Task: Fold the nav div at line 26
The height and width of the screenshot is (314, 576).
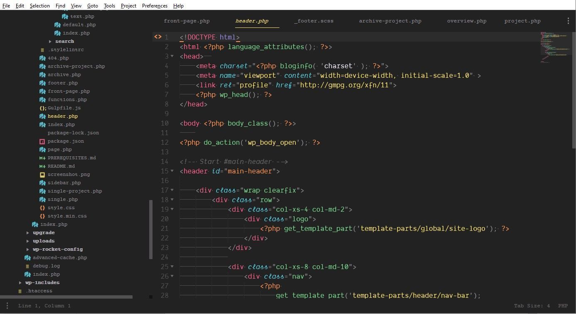Action: (172, 276)
